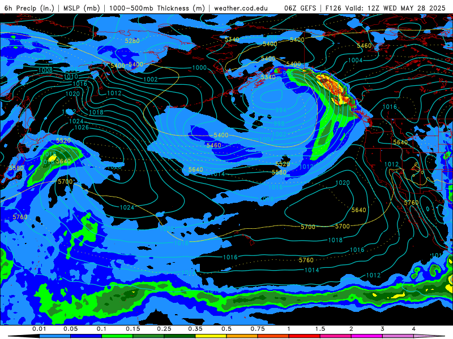
Task: Click the '06Z GEFS' model run label
Action: pos(300,8)
